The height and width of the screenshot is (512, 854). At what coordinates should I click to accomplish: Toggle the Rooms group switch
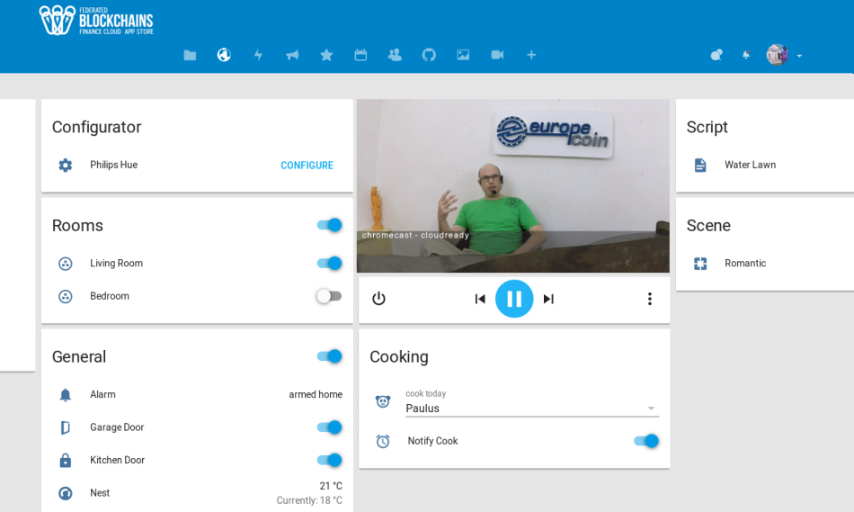coord(330,225)
